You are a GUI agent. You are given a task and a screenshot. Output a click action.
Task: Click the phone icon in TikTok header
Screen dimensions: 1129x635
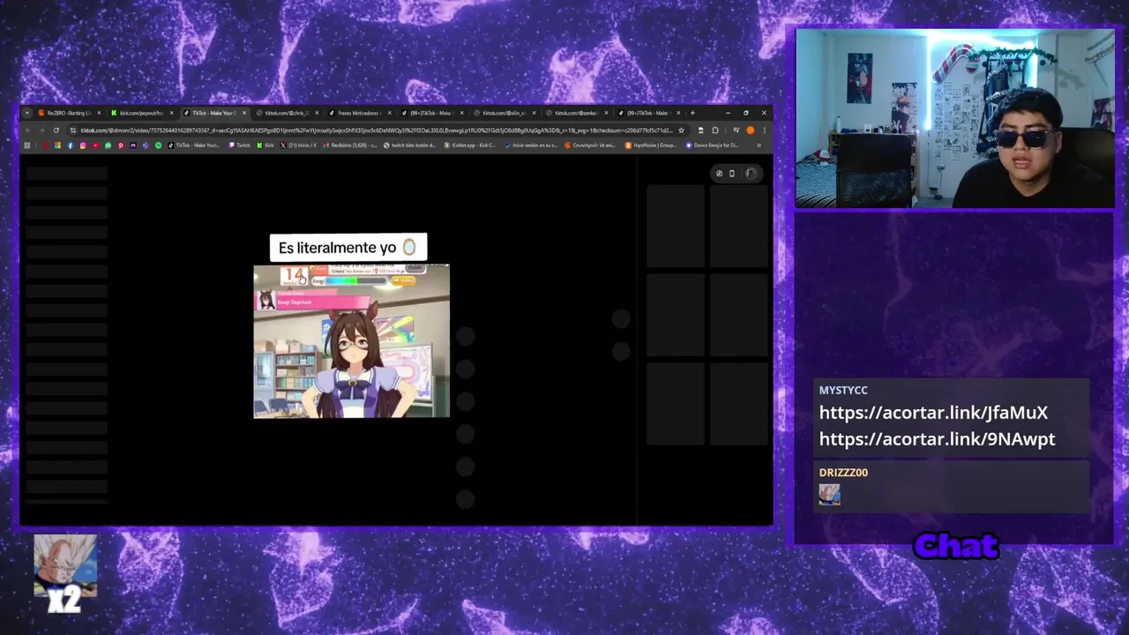[x=731, y=174]
